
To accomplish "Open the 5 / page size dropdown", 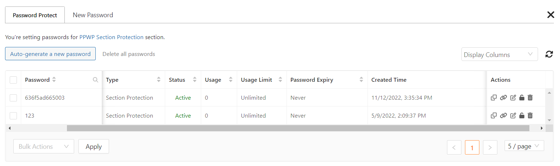I will click(524, 146).
